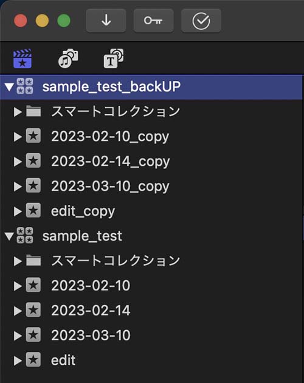This screenshot has height=383, width=304.
Task: Click the background tasks checkmark button
Action: [201, 21]
